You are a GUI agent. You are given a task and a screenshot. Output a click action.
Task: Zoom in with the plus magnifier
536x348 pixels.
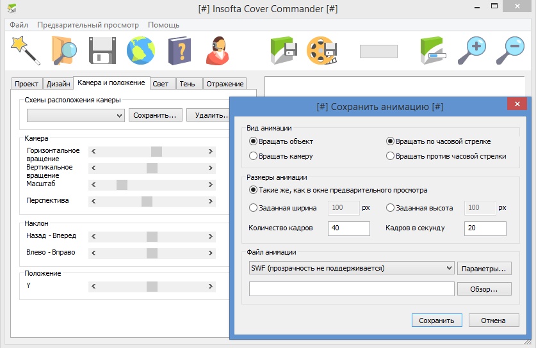[x=472, y=51]
